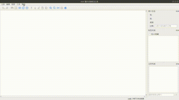Toggle the 显示/隐藏 checkbox

150,34
